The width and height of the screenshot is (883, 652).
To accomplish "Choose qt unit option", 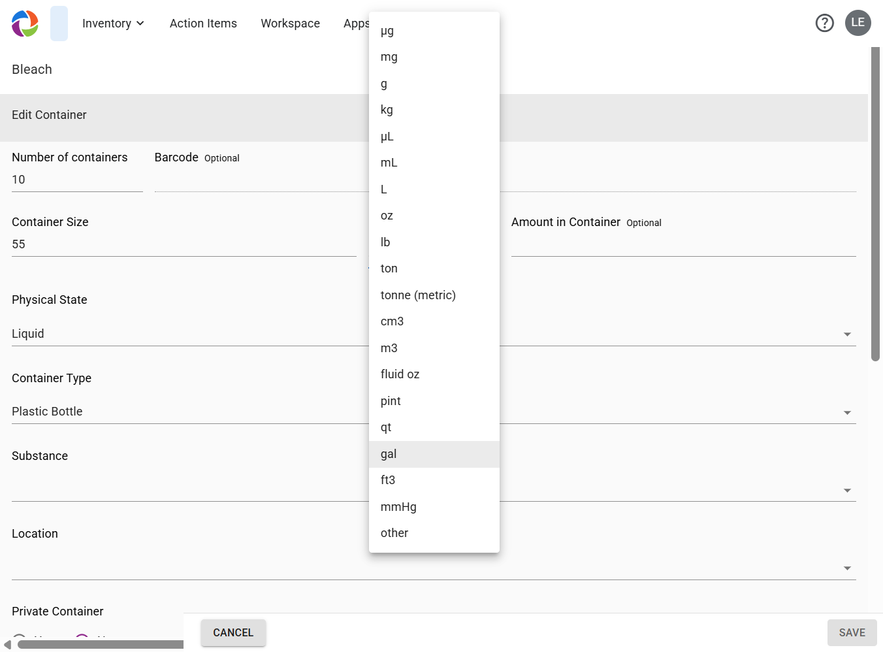I will (434, 427).
